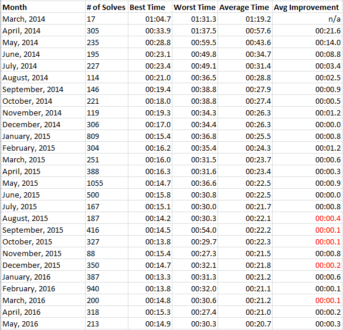
Task: Click the August, 2015 month cell
Action: [43, 218]
